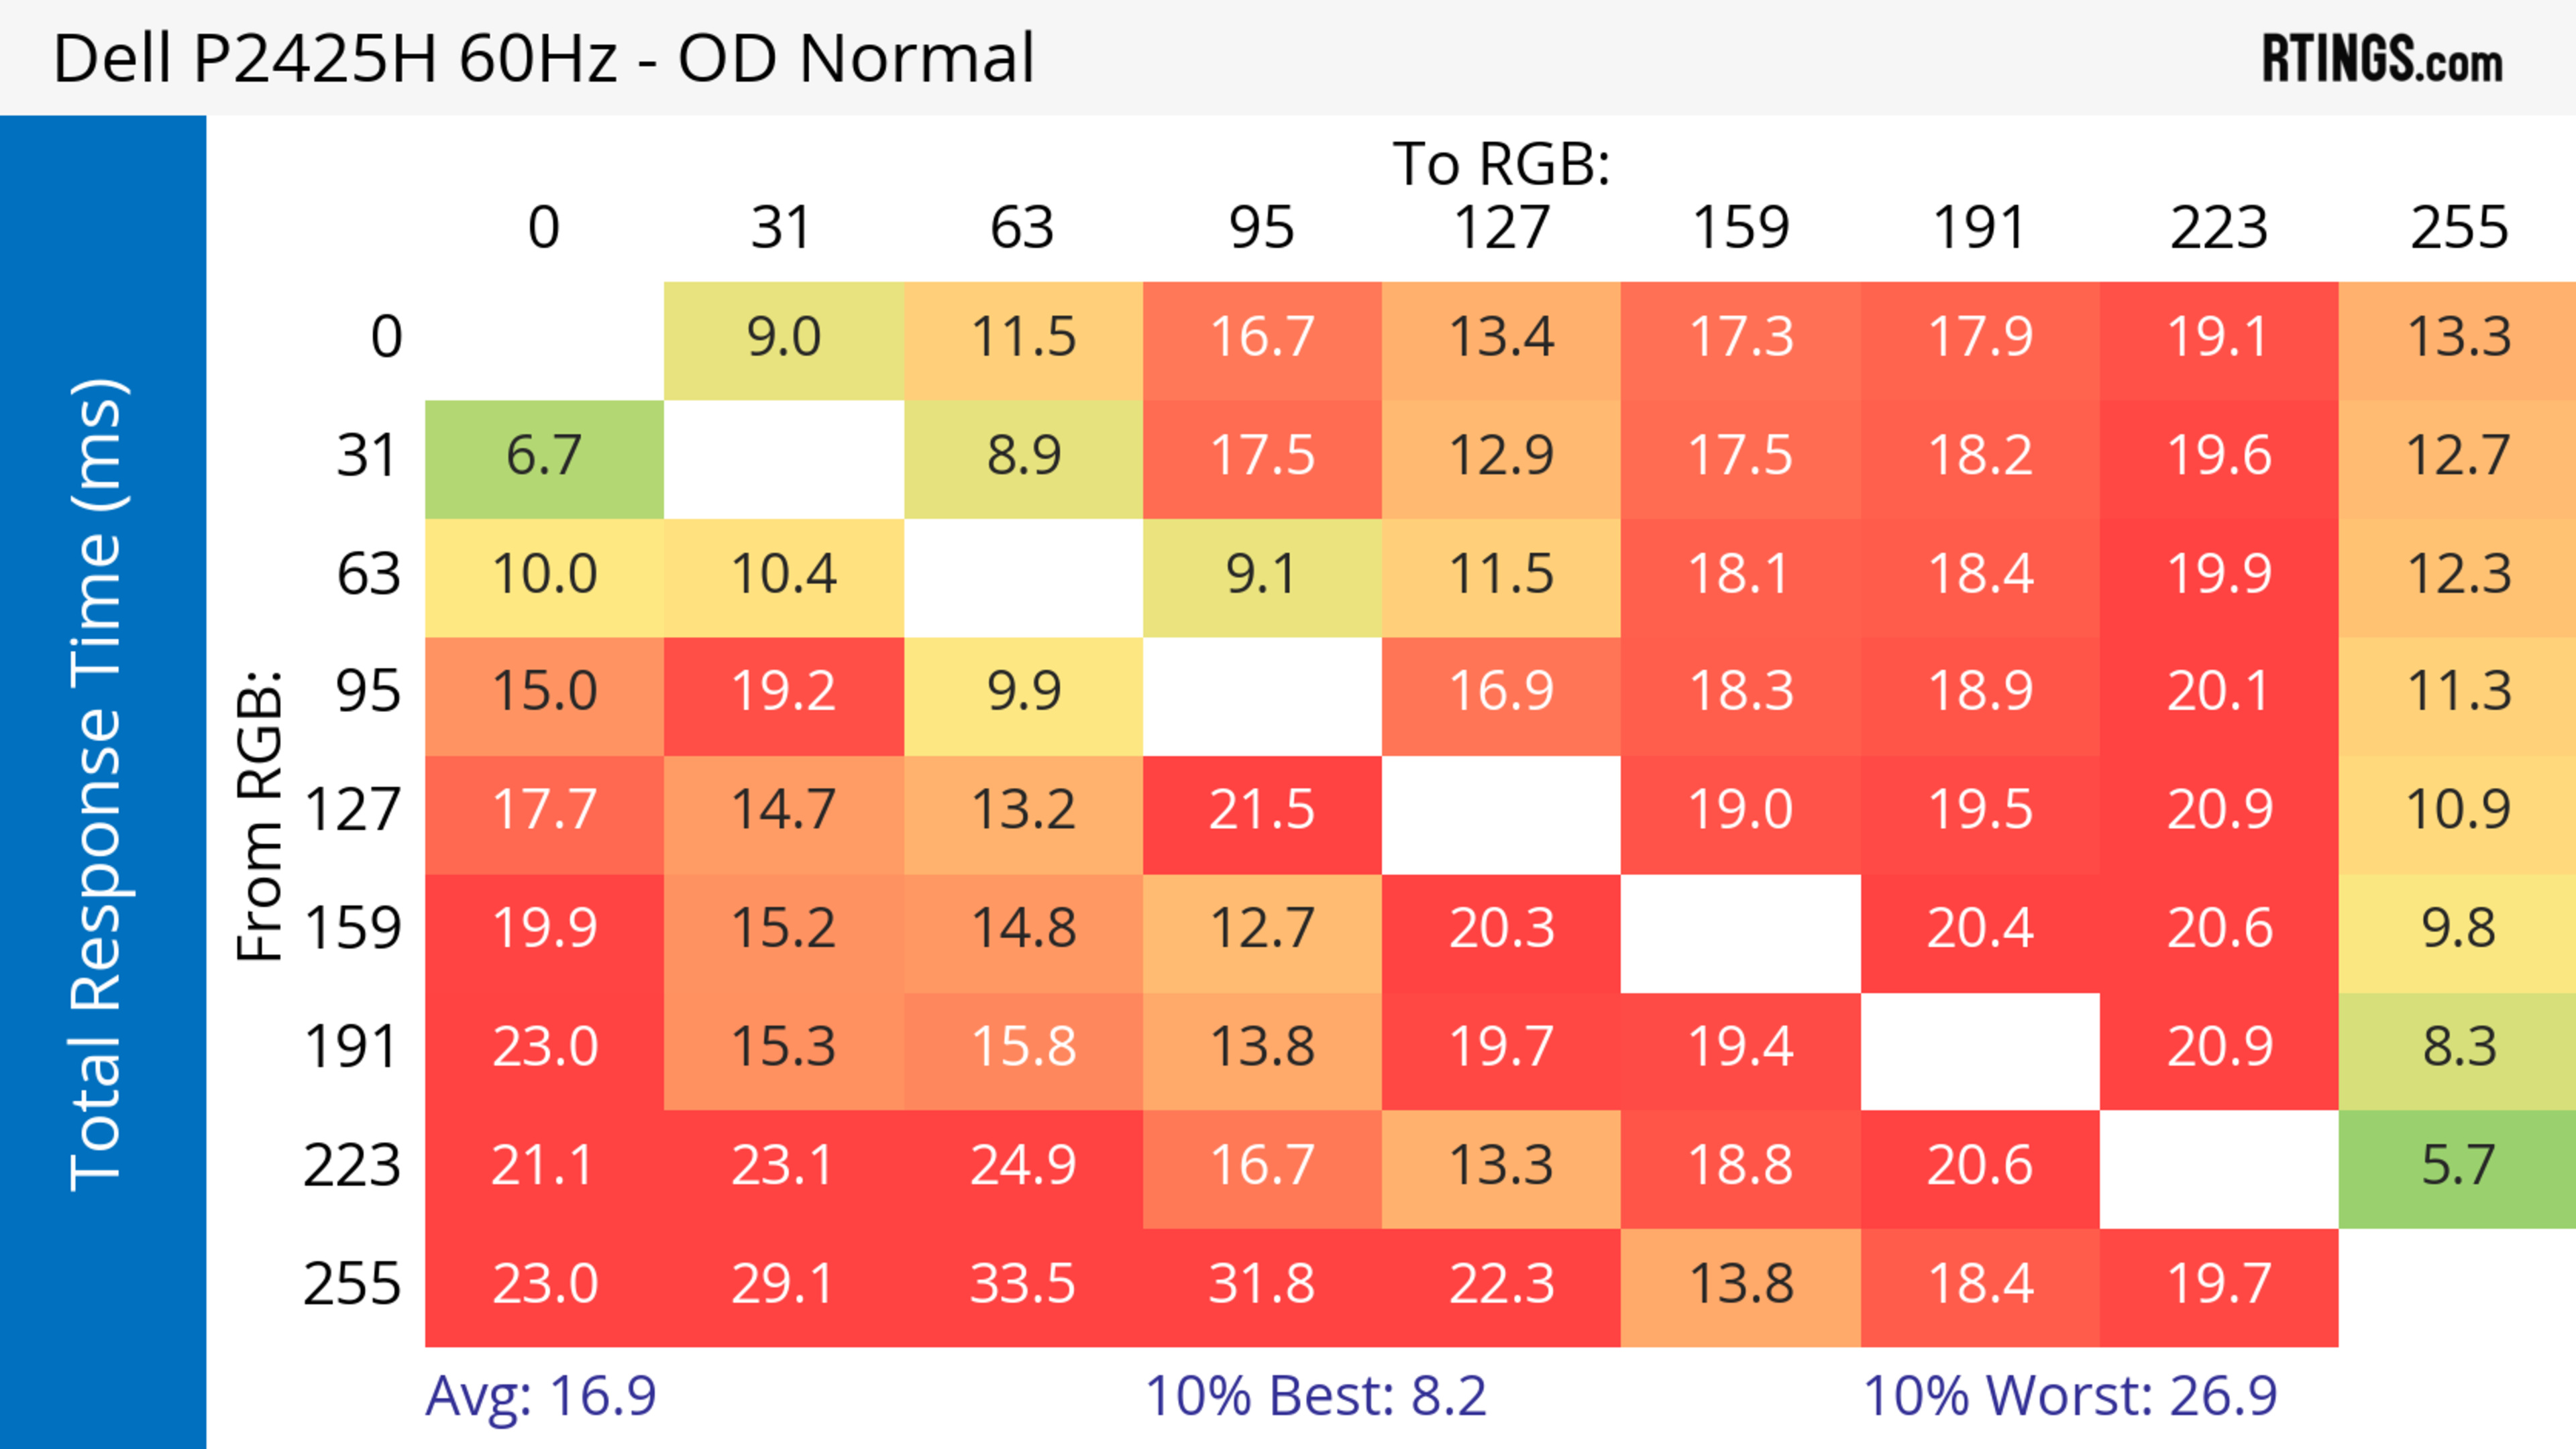Image resolution: width=2576 pixels, height=1449 pixels.
Task: Click the yellow-green 9.0 cell
Action: click(783, 338)
